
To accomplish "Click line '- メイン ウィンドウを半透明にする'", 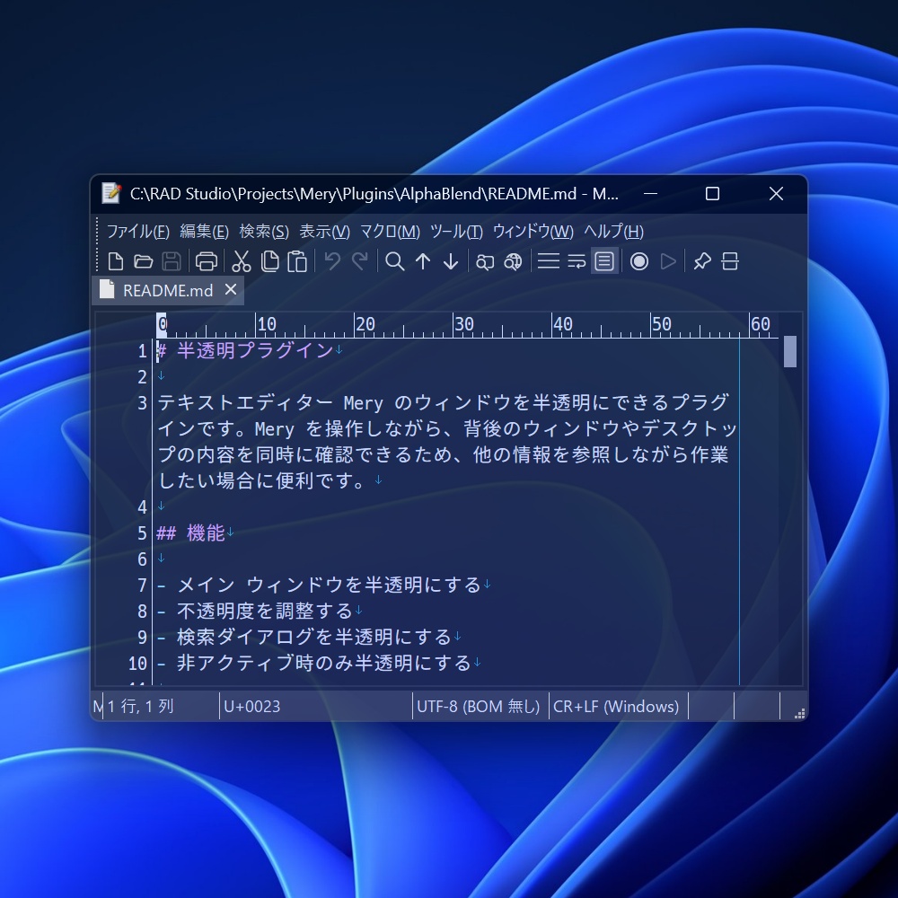I will (x=319, y=585).
